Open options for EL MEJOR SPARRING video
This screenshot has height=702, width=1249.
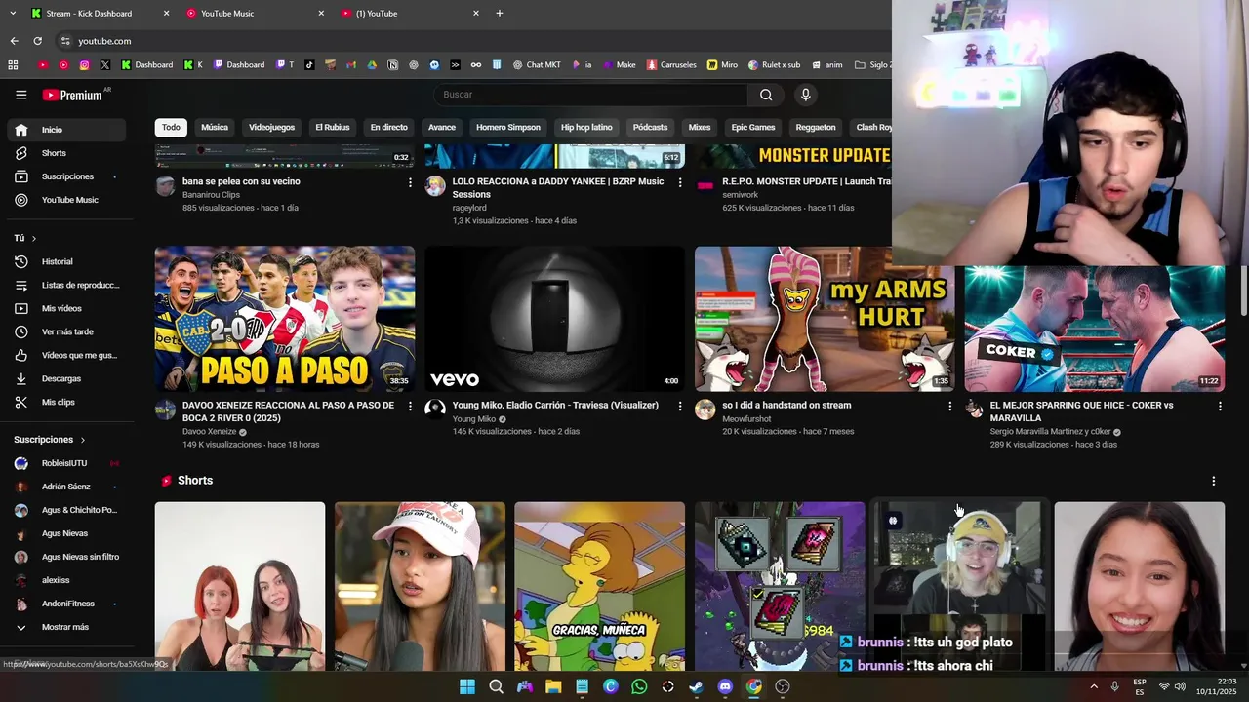coord(1220,406)
